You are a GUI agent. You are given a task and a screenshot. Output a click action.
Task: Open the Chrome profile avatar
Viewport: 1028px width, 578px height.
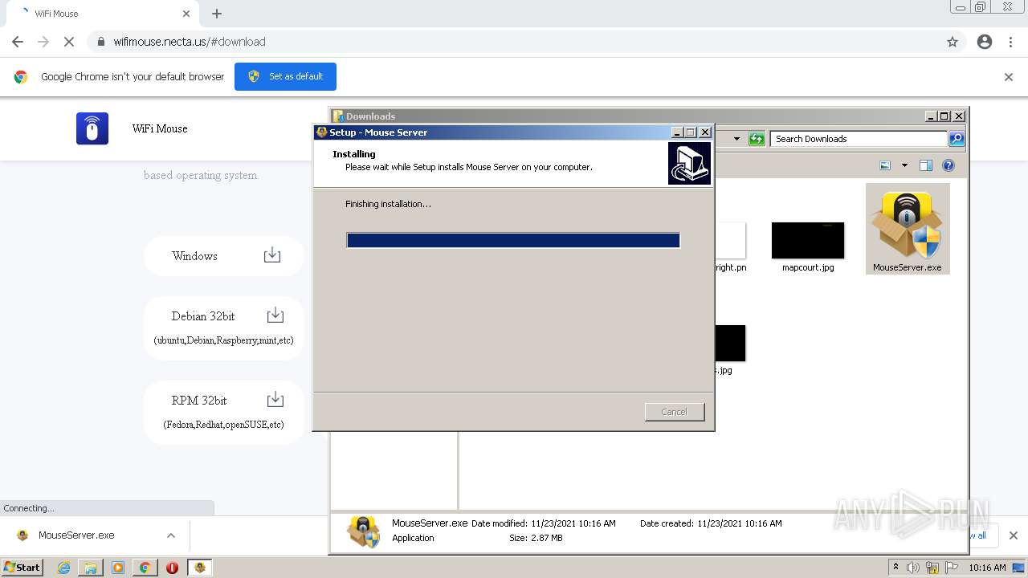(985, 42)
